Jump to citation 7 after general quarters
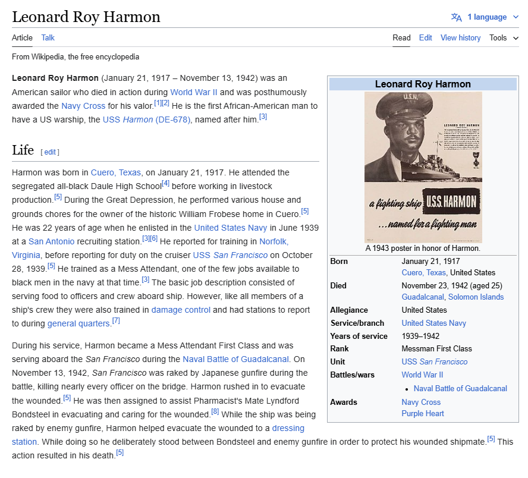Image resolution: width=528 pixels, height=478 pixels. (x=116, y=321)
